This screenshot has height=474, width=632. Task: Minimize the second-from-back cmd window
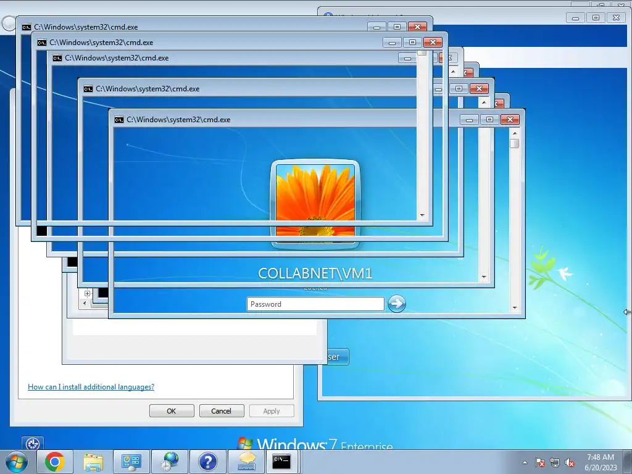(392, 43)
